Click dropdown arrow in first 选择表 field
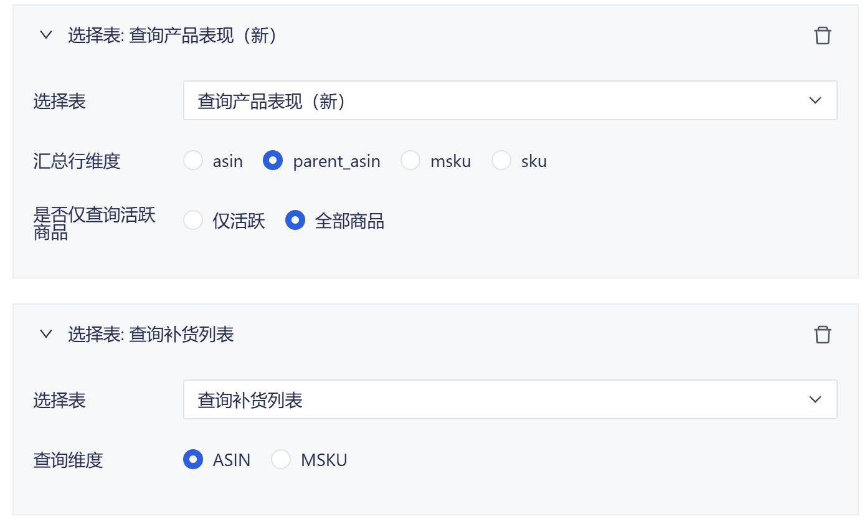 tap(815, 100)
